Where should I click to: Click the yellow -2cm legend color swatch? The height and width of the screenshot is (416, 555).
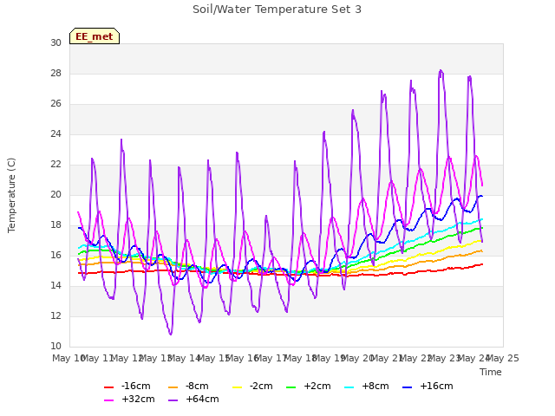click(x=238, y=387)
